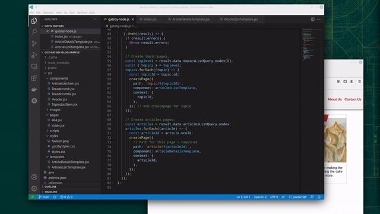This screenshot has height=214, width=380.
Task: Click the Spaces: 2 indentation status
Action: [x=260, y=197]
